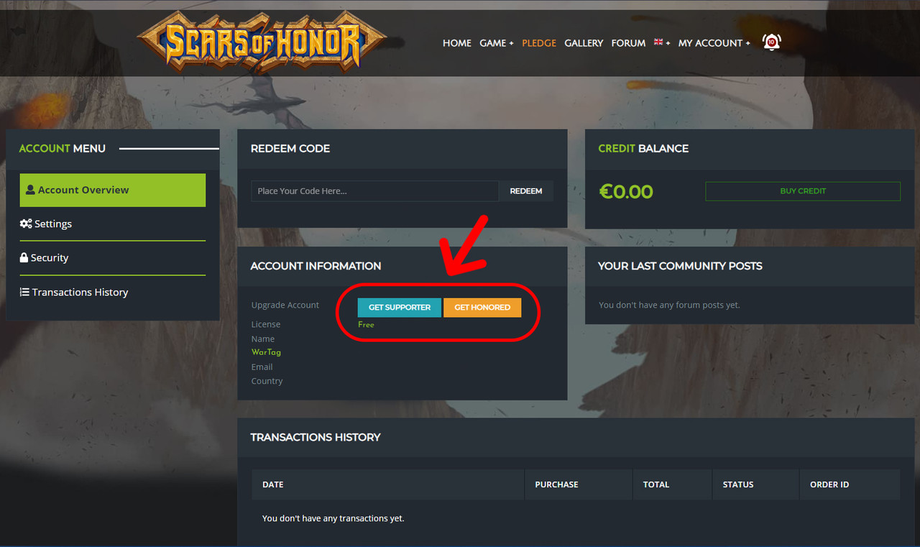The height and width of the screenshot is (547, 920).
Task: Open the Gallery page
Action: [584, 43]
